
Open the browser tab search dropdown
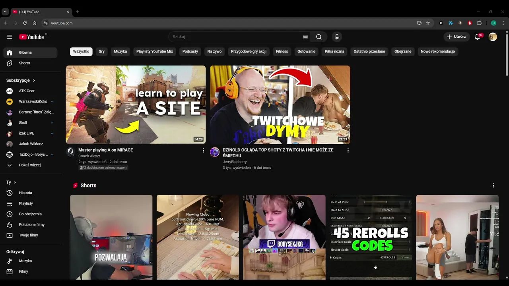[5, 12]
